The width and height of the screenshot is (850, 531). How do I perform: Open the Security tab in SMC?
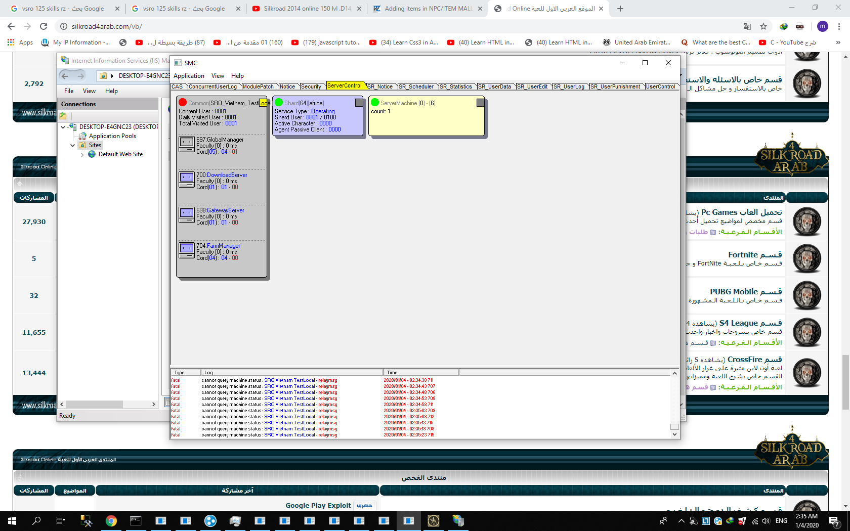(311, 86)
